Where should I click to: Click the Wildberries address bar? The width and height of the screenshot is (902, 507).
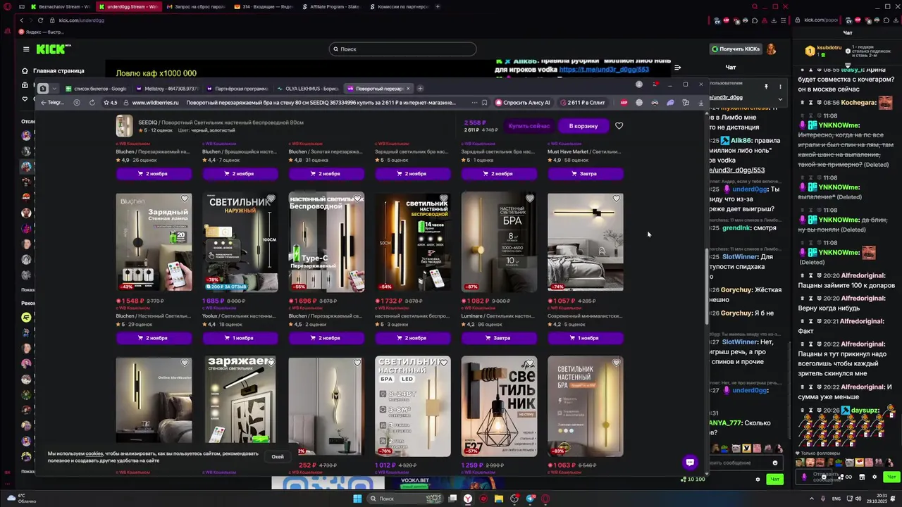tap(296, 102)
